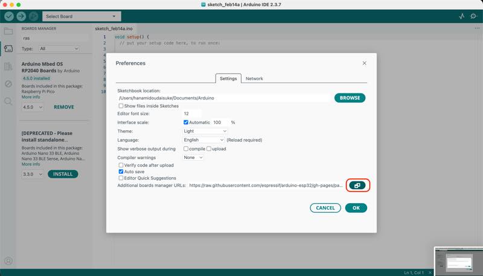Image resolution: width=483 pixels, height=276 pixels.
Task: Open the Library Manager sidebar icon
Action: tap(8, 66)
